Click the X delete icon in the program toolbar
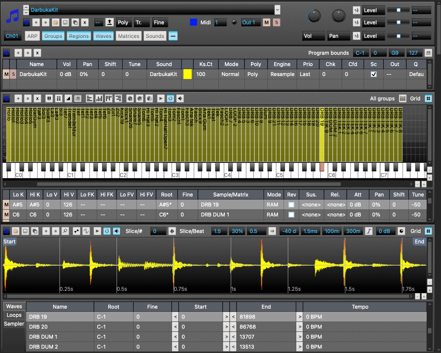The width and height of the screenshot is (441, 353). click(85, 23)
